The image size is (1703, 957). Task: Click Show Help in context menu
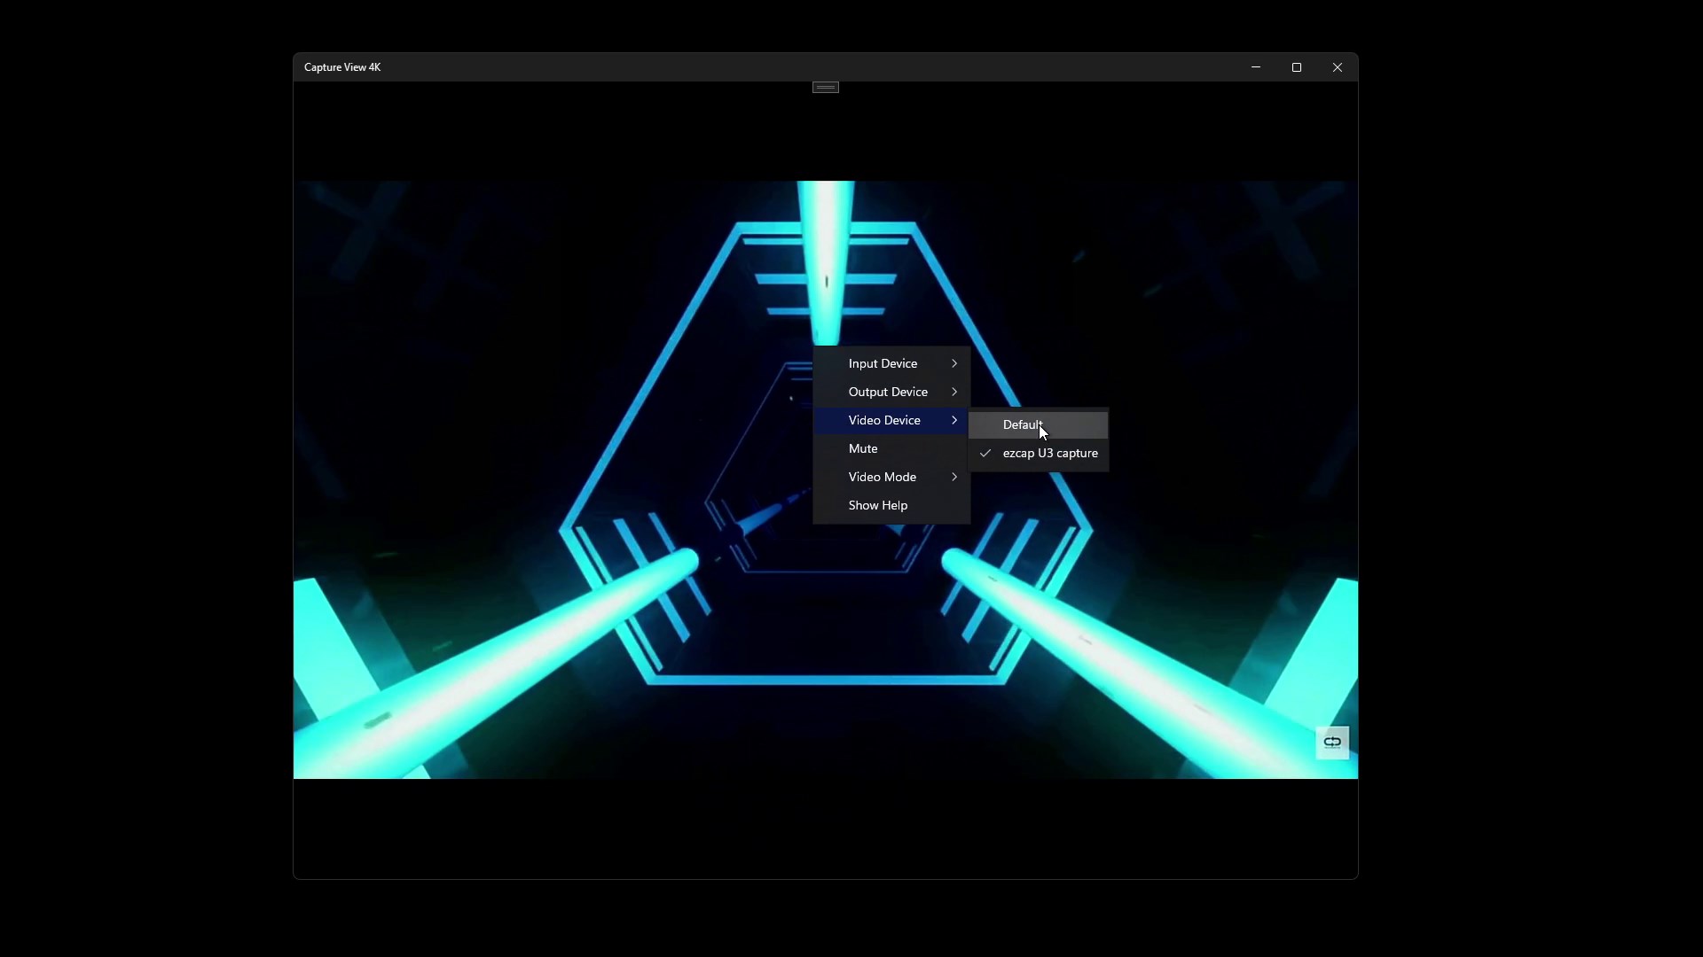pyautogui.click(x=877, y=506)
